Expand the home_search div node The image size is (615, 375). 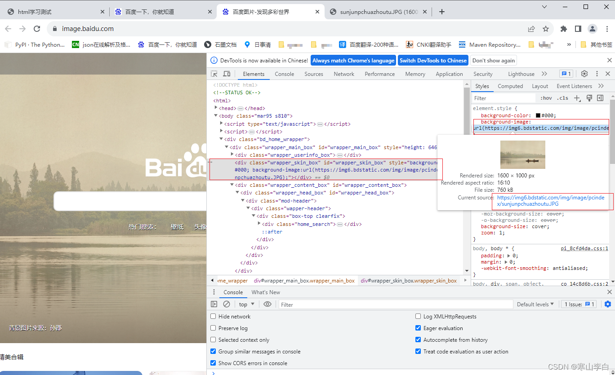259,224
